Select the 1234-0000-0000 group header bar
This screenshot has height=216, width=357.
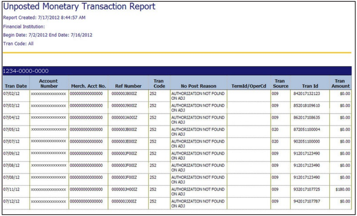177,71
